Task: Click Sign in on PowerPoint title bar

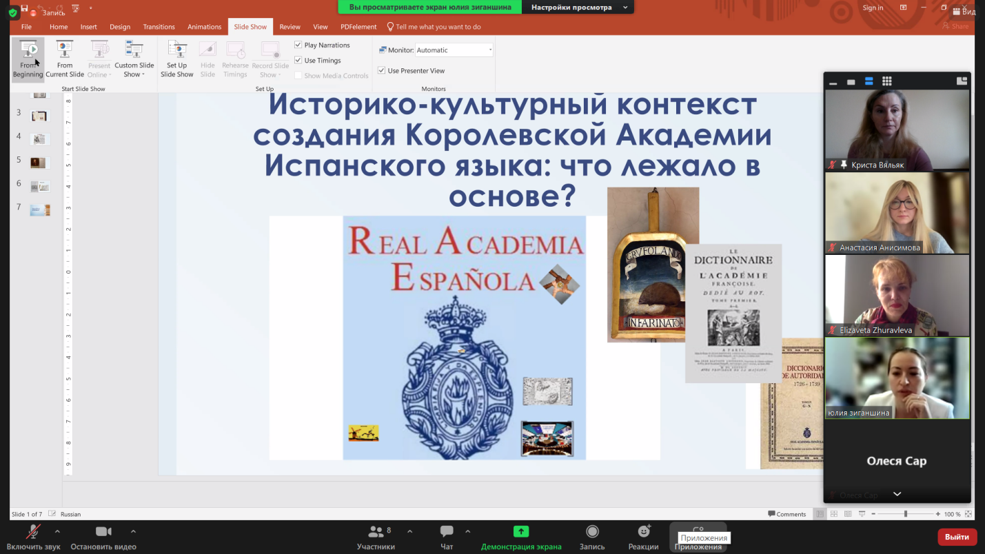Action: pyautogui.click(x=873, y=8)
